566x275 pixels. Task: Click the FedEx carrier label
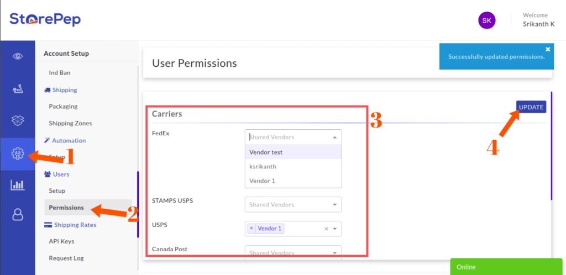161,133
